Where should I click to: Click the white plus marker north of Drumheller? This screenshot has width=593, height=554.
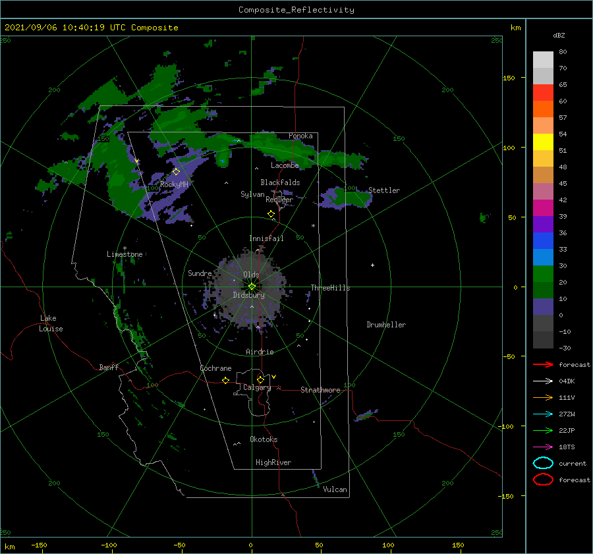372,265
